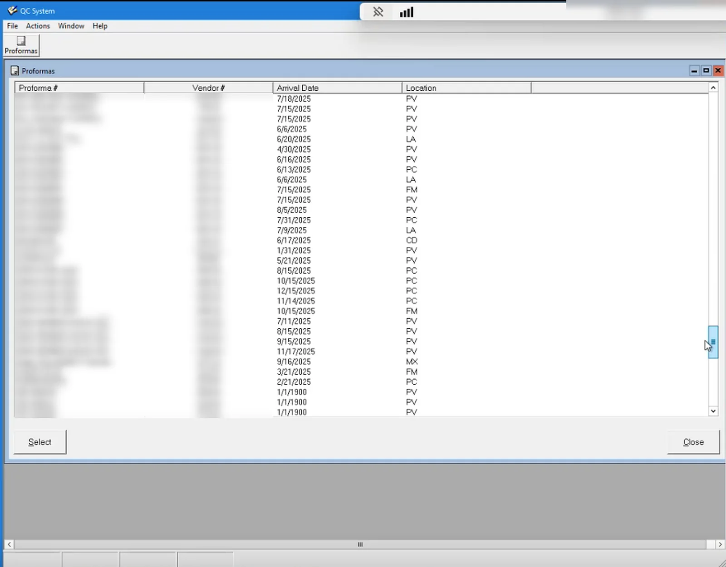The height and width of the screenshot is (567, 726).
Task: Select the row with arrival date 7/18/2025
Action: point(361,98)
